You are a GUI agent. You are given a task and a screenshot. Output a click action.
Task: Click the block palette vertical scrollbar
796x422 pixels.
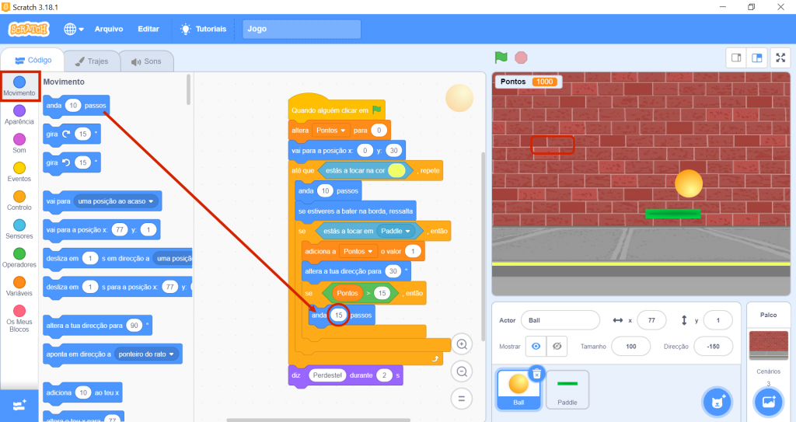(x=188, y=90)
